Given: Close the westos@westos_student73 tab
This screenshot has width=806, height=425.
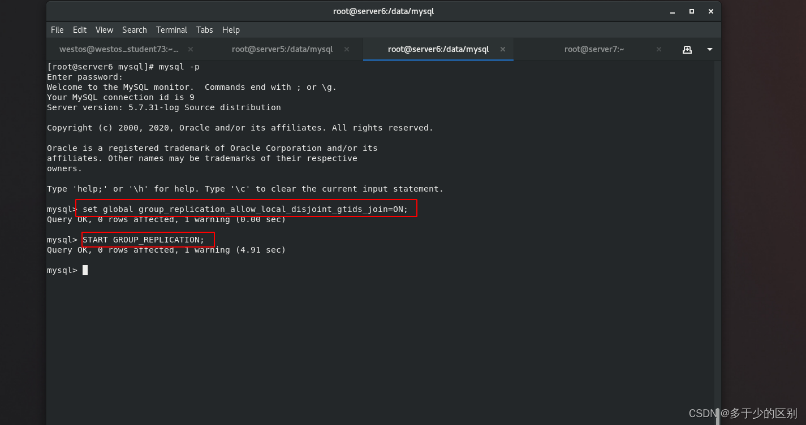Looking at the screenshot, I should [191, 49].
